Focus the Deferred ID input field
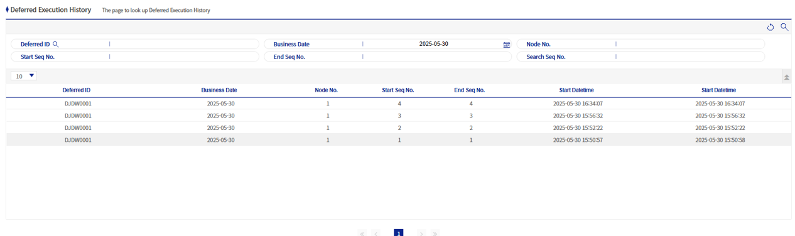This screenshot has width=795, height=236. [183, 45]
